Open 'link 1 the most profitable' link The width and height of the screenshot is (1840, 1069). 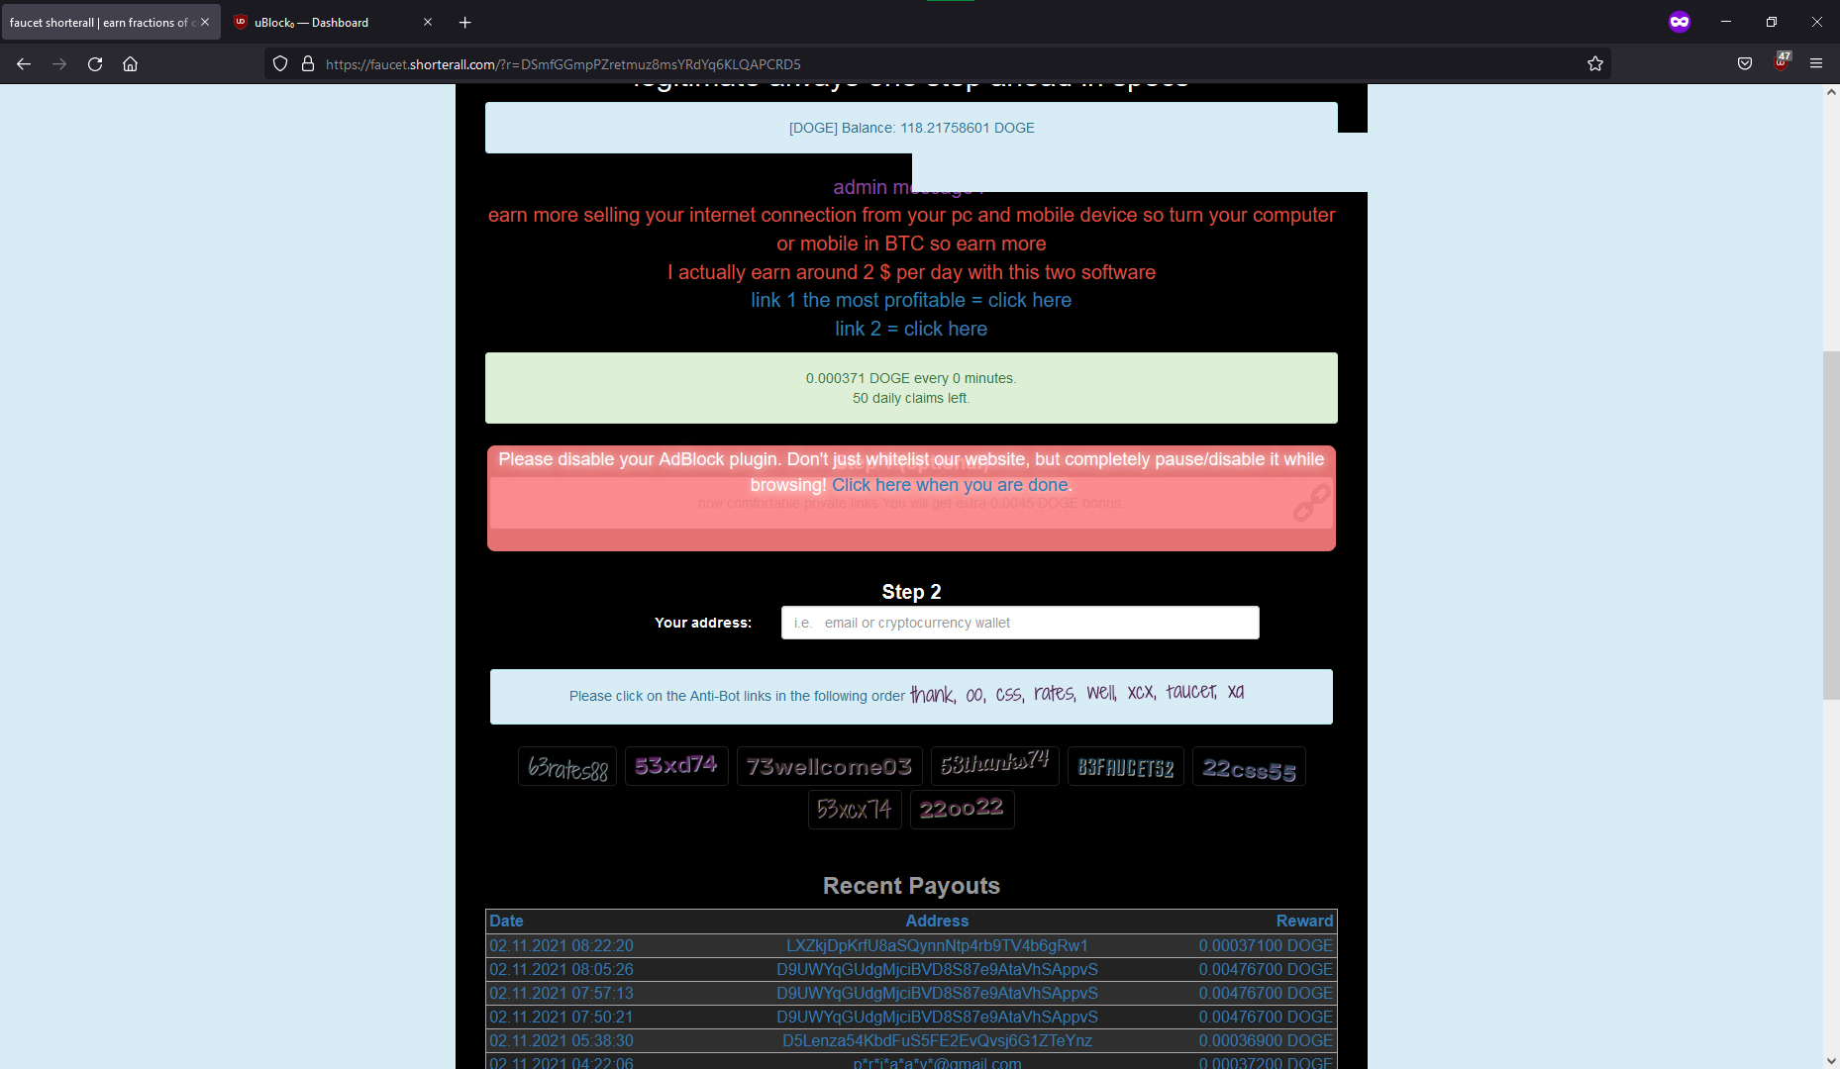910,300
